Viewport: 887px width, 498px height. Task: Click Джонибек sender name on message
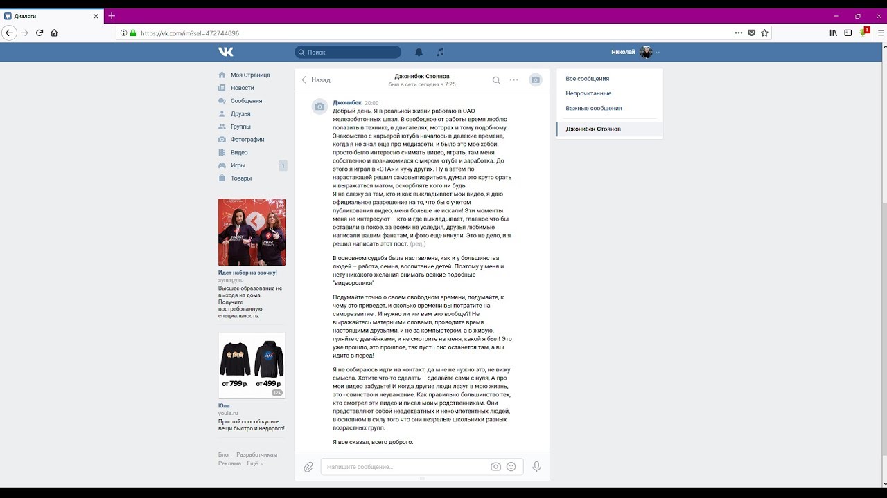point(346,102)
